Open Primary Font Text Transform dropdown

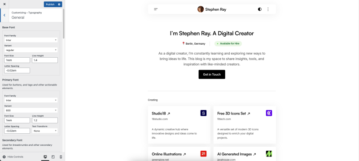click(x=45, y=131)
